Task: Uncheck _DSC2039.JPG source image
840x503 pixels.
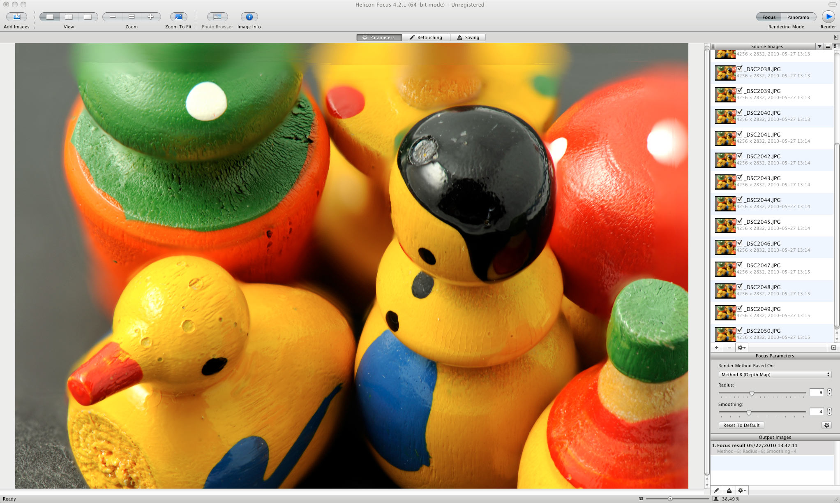Action: coord(740,90)
